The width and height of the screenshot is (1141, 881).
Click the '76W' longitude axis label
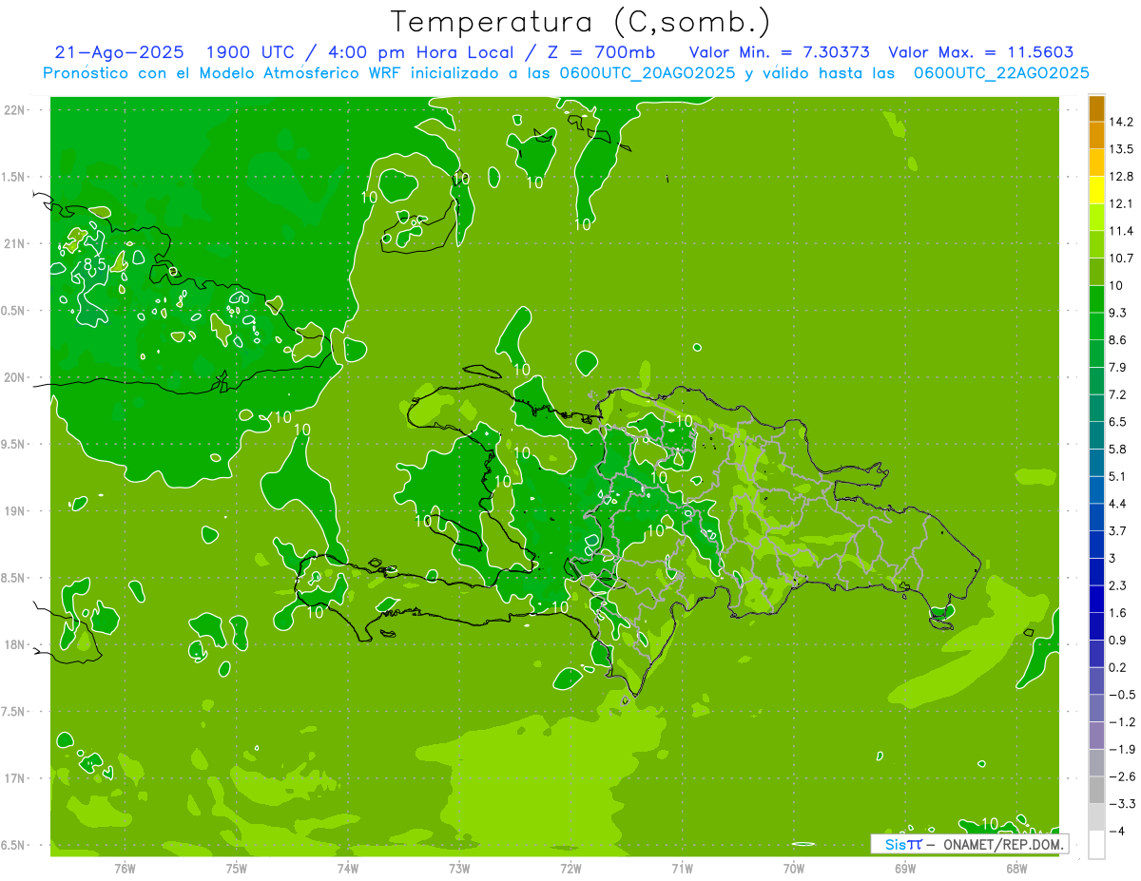[x=125, y=868]
